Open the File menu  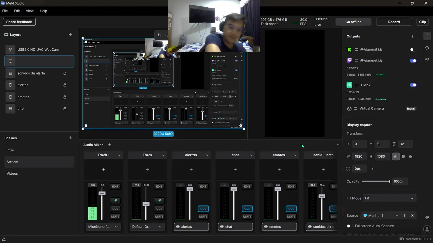[x=5, y=11]
